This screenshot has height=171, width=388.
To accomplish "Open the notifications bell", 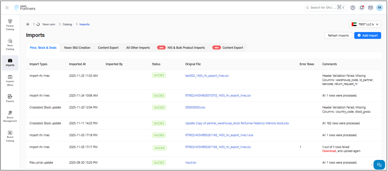I will coord(362,8).
